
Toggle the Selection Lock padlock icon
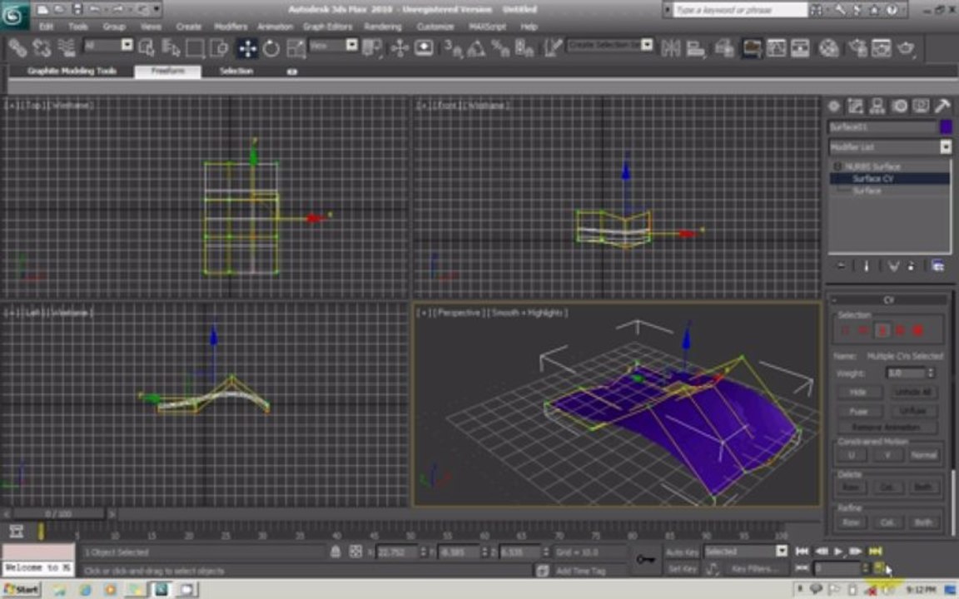[x=335, y=552]
